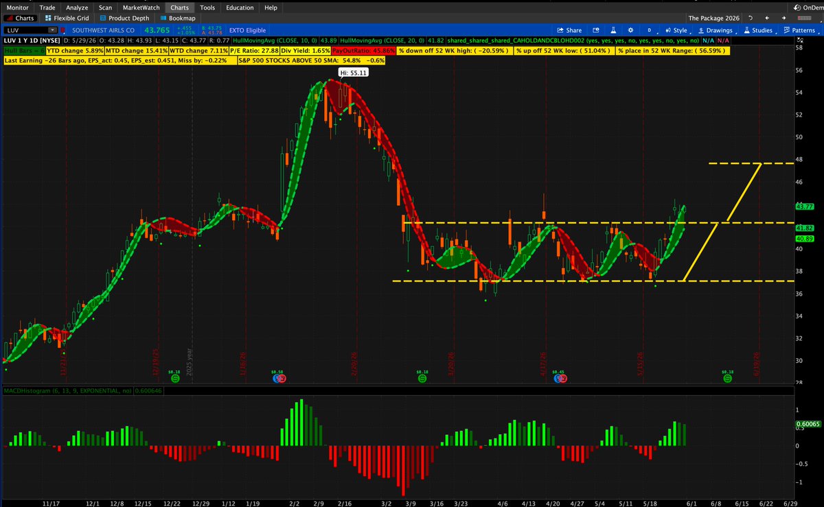Open chart settings gear icon
This screenshot has height=507, width=824.
[630, 30]
